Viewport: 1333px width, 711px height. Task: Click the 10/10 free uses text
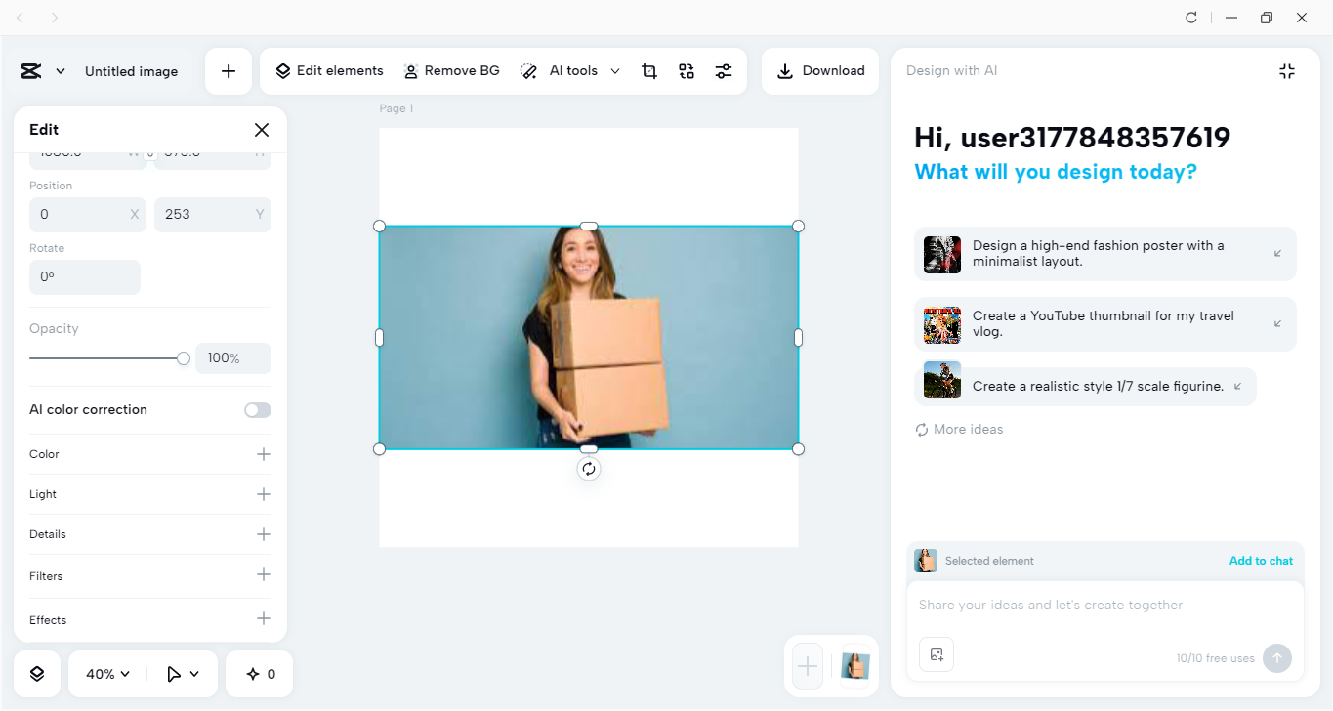pos(1216,658)
